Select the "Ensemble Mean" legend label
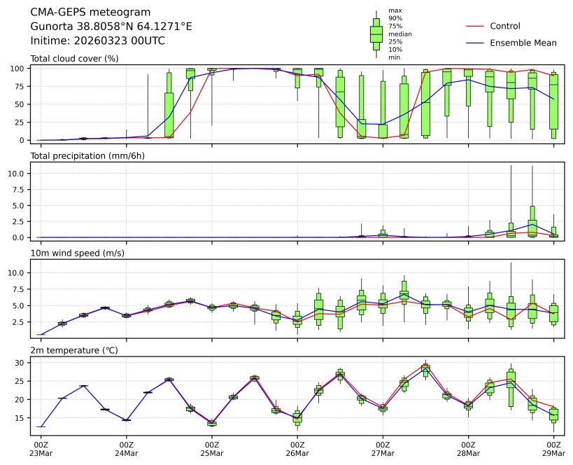 (523, 43)
